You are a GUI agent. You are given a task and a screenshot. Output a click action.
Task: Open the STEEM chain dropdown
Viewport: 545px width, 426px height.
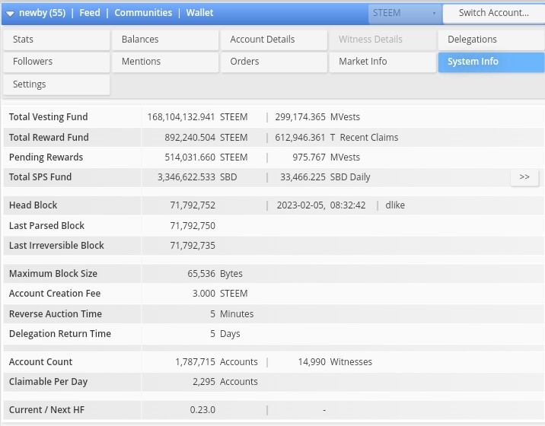[405, 13]
